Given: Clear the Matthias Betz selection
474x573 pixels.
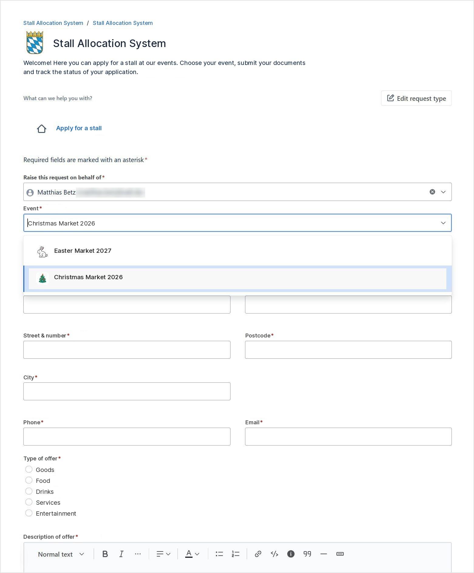Looking at the screenshot, I should (x=432, y=192).
